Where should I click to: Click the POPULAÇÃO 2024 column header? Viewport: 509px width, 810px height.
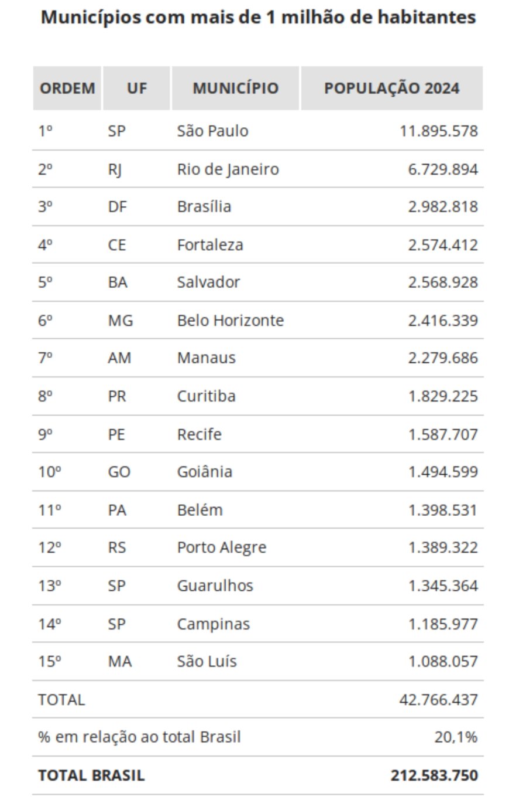(392, 89)
